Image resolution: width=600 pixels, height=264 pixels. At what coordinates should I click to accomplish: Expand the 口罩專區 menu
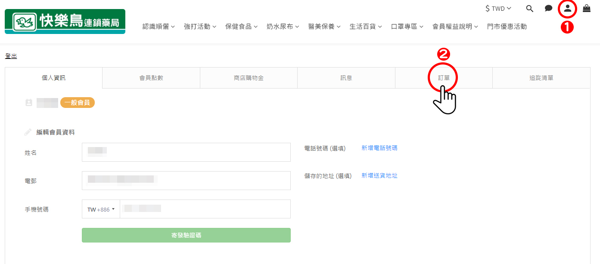[407, 27]
